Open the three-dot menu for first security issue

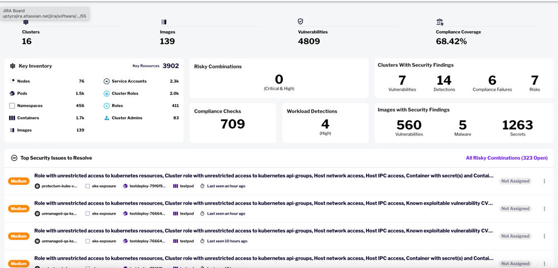click(544, 181)
